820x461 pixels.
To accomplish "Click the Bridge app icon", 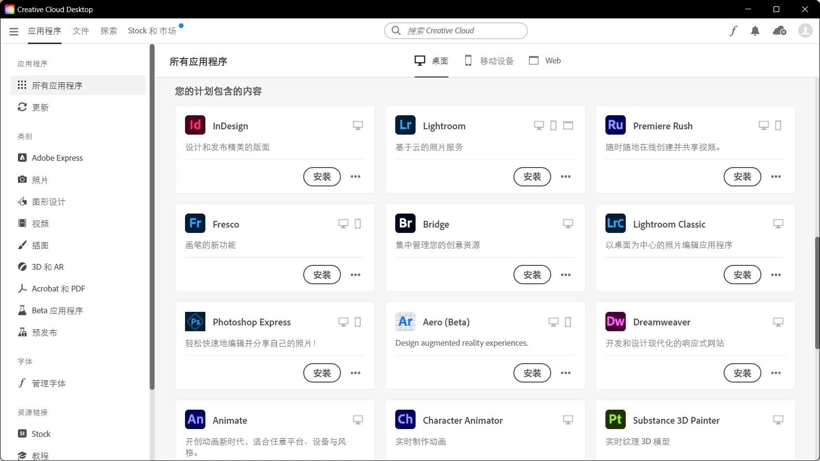I will coord(405,223).
